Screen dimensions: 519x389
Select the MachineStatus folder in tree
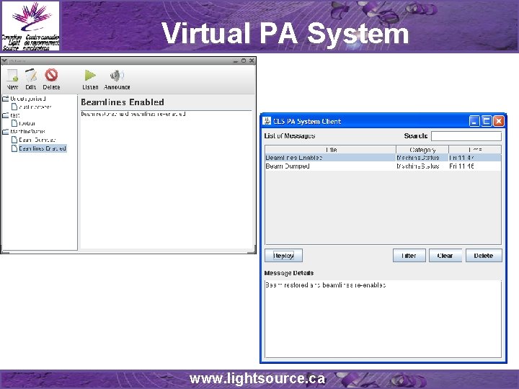[x=24, y=131]
